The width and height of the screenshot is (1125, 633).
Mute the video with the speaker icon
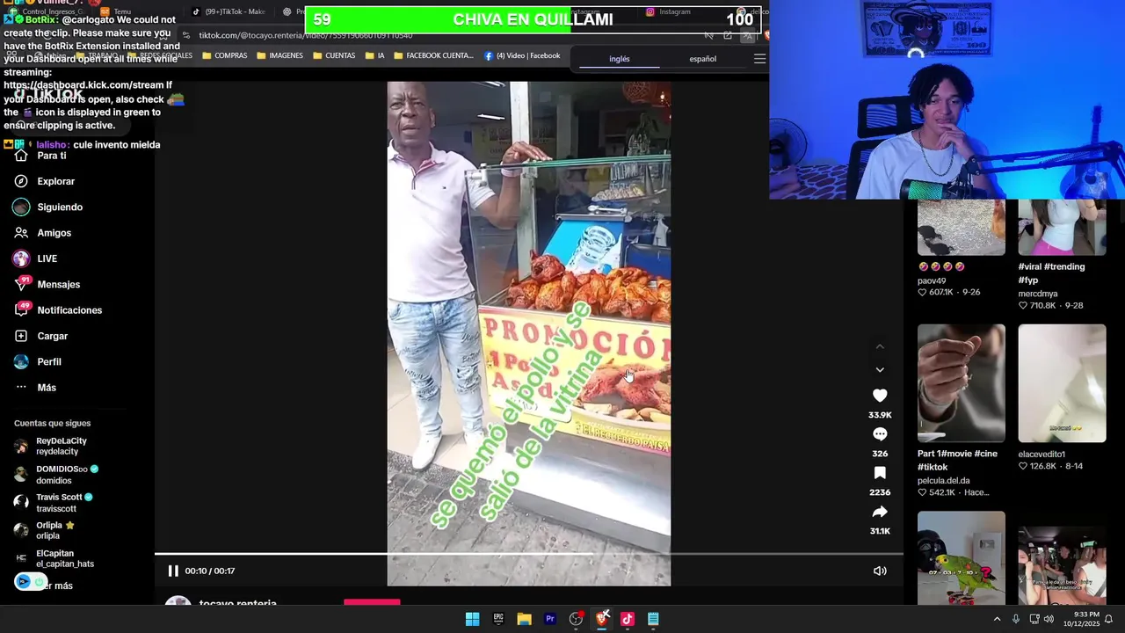tap(880, 571)
